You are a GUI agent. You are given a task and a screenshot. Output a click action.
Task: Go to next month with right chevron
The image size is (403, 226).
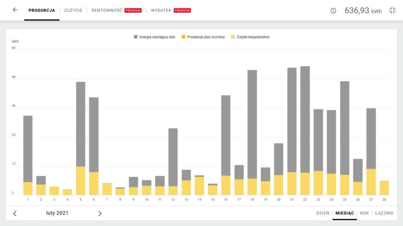(100, 213)
